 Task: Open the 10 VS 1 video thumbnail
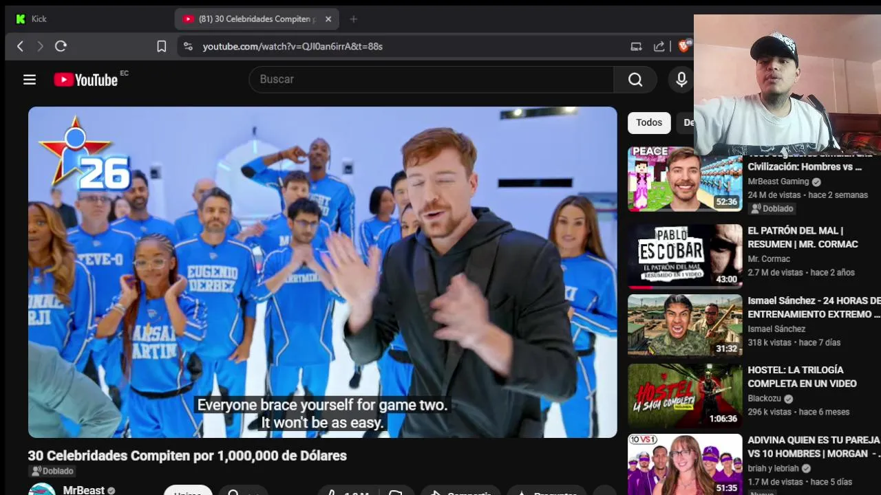click(685, 464)
